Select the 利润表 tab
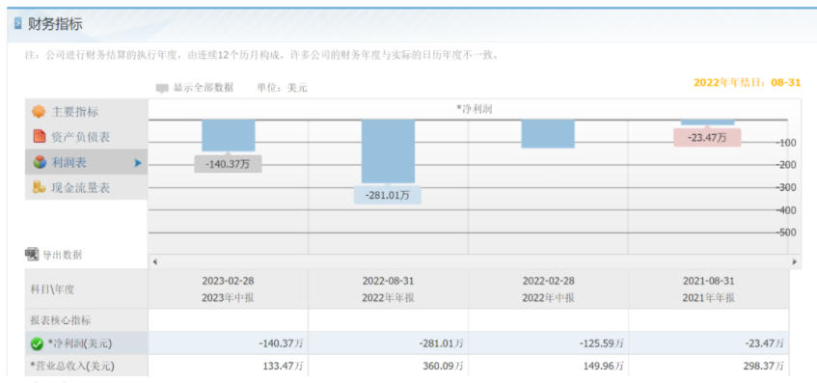This screenshot has height=383, width=817. [87, 162]
